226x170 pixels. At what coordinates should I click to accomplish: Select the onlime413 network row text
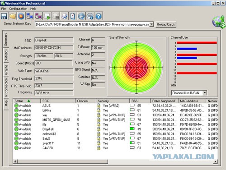click(49, 134)
